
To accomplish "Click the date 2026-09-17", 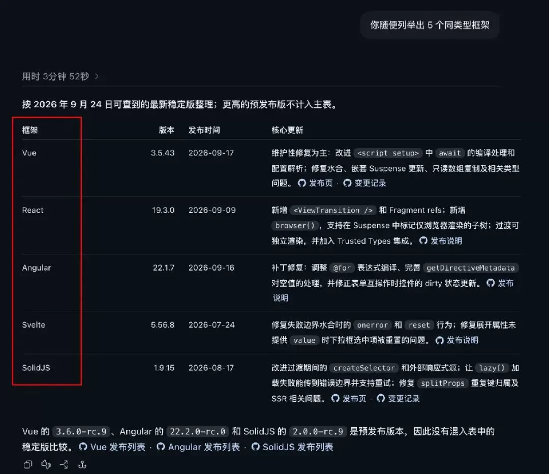I will tap(211, 153).
